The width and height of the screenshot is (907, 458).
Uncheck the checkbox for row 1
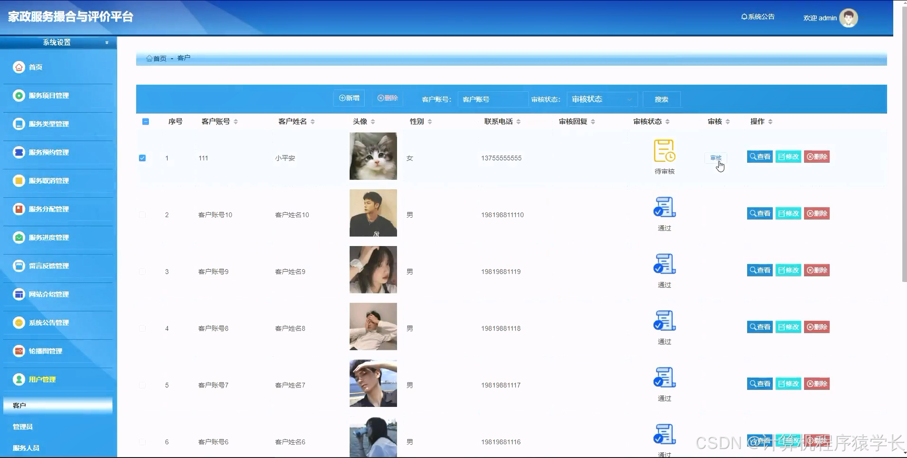pos(142,158)
